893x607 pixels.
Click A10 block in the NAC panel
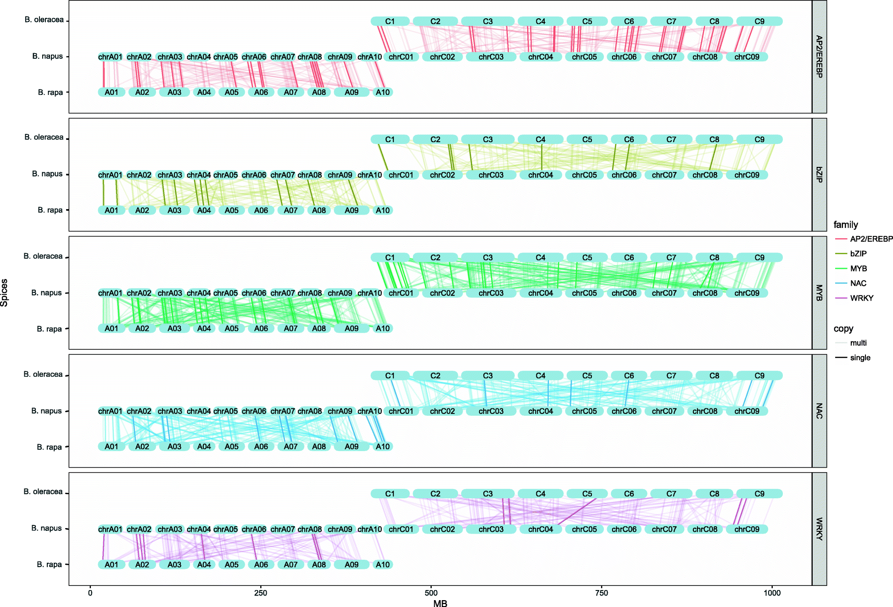coord(383,447)
